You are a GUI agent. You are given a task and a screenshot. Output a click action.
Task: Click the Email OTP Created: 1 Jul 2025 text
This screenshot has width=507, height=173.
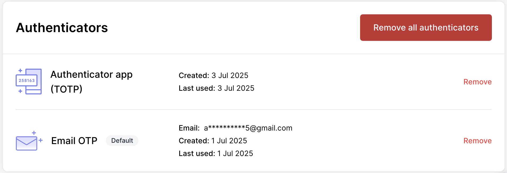[x=213, y=141]
